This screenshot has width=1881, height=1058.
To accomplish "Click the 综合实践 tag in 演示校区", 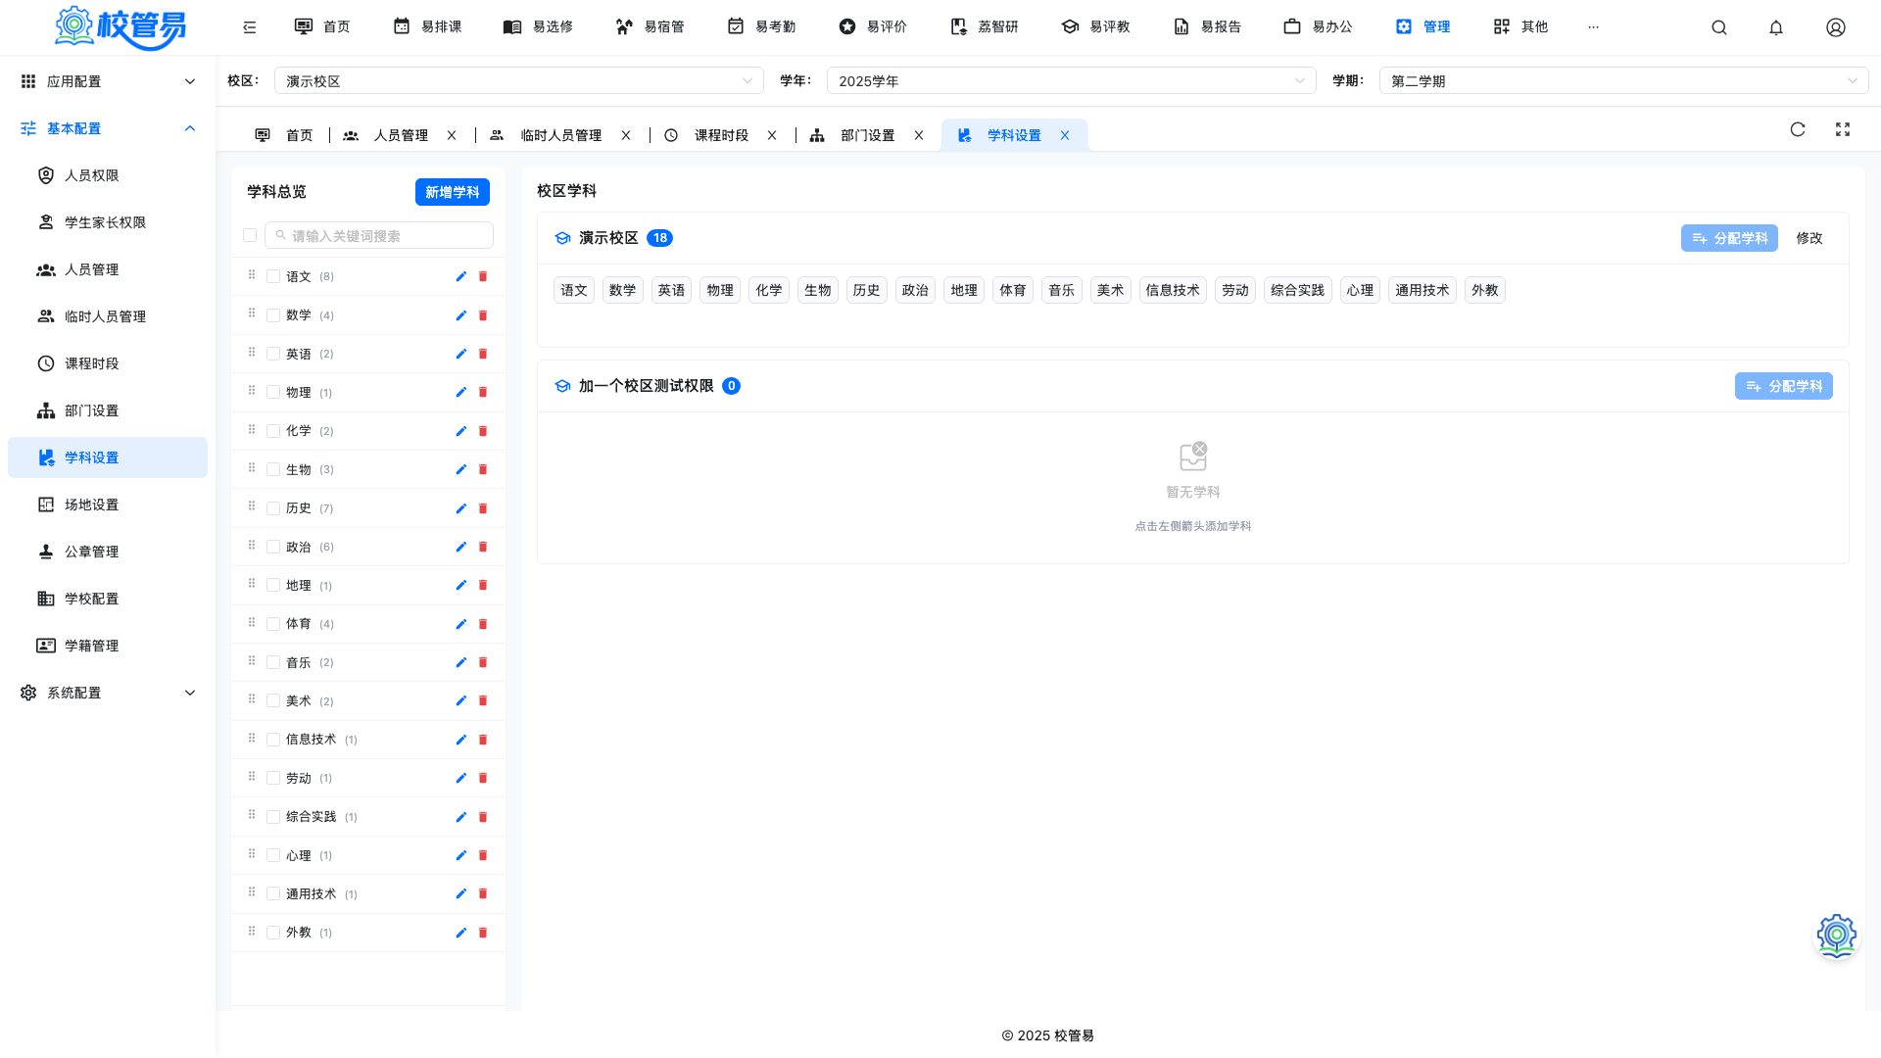I will pos(1297,290).
